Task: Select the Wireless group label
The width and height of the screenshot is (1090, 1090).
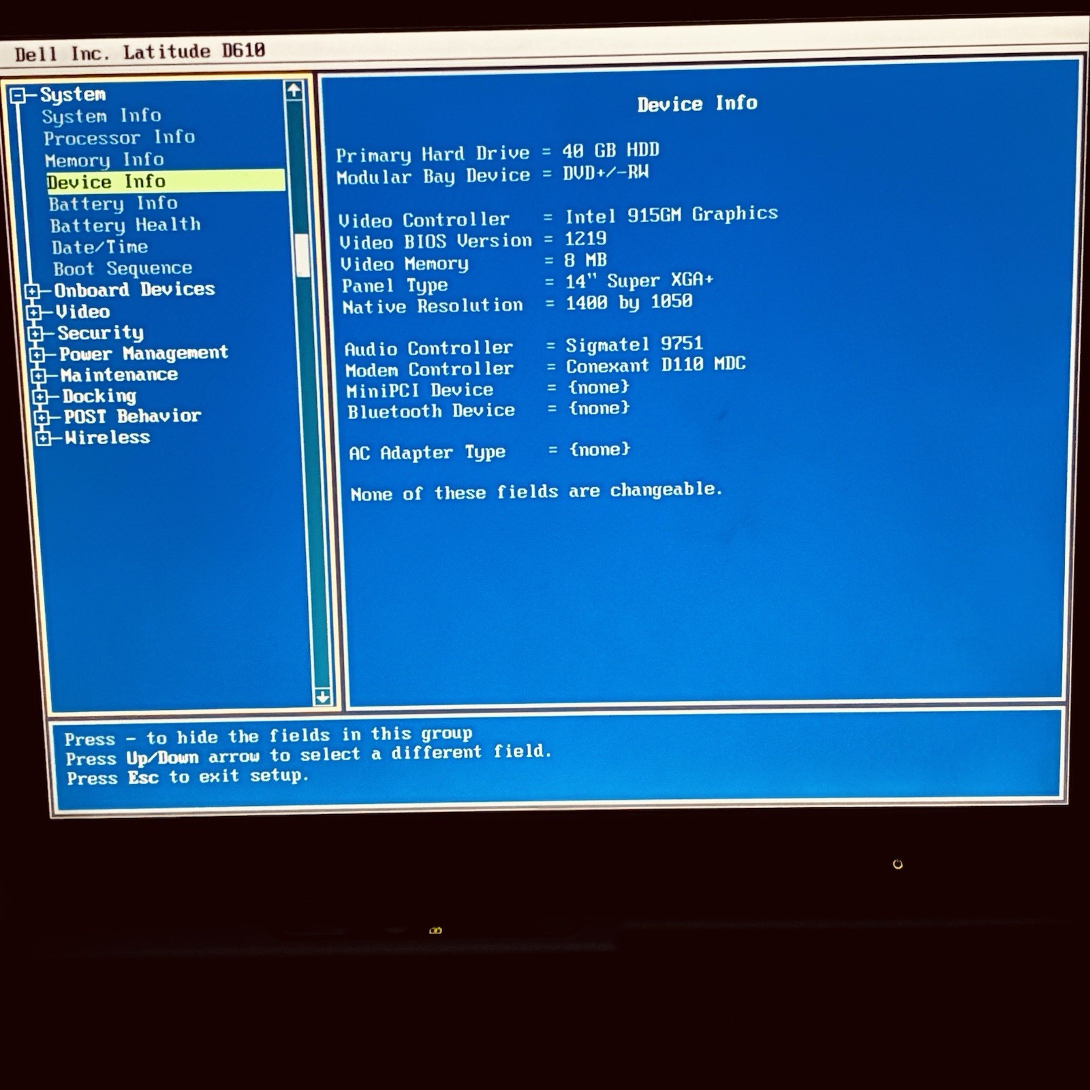Action: pos(107,437)
